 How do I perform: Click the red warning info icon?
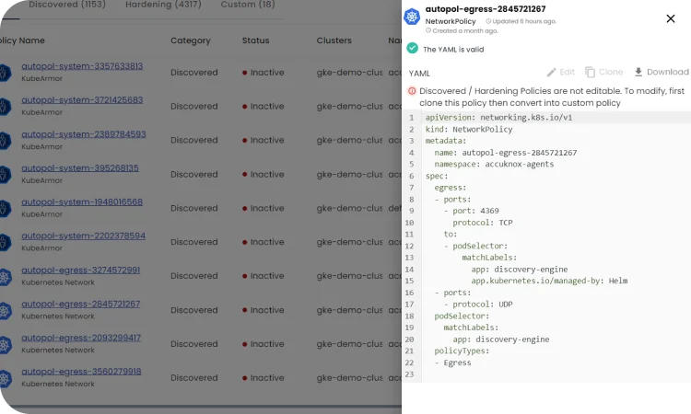[412, 91]
